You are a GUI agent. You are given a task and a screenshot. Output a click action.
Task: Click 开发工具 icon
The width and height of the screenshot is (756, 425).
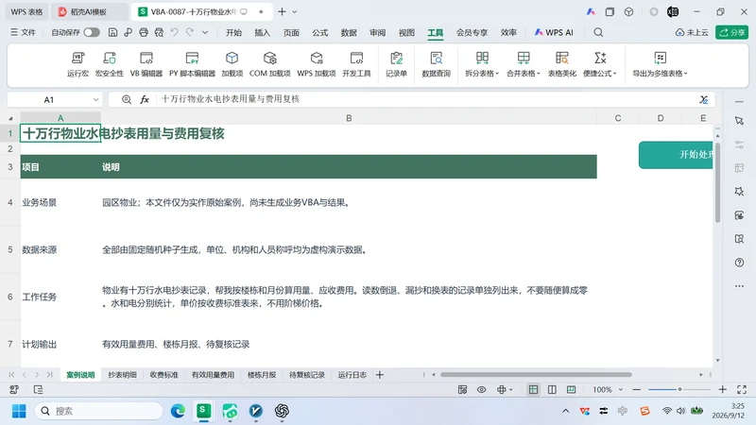click(356, 64)
